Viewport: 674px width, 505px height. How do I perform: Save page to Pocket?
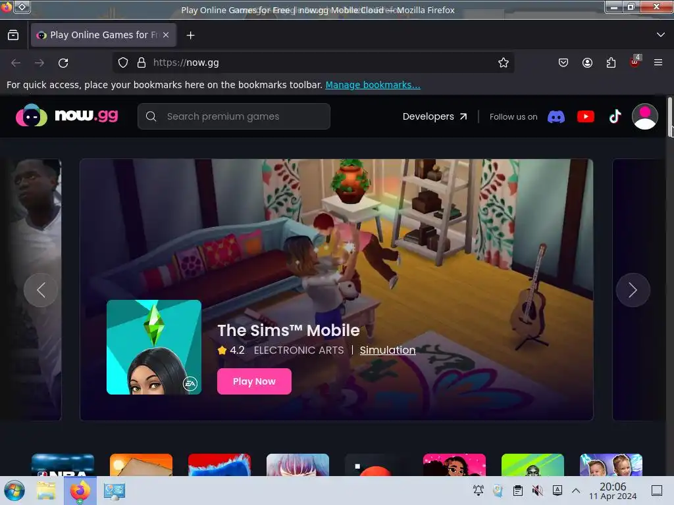tap(563, 62)
